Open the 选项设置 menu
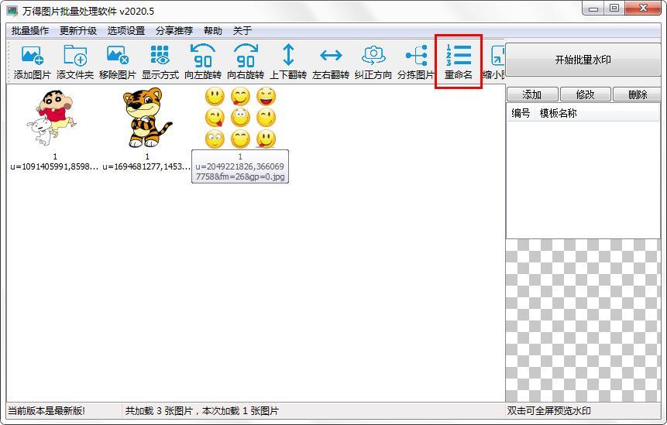 click(126, 31)
